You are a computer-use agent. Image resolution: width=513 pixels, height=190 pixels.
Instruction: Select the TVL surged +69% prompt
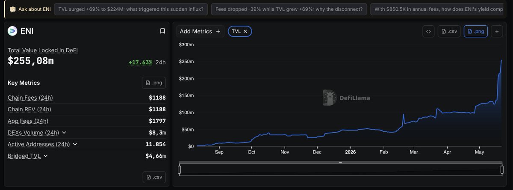(131, 9)
